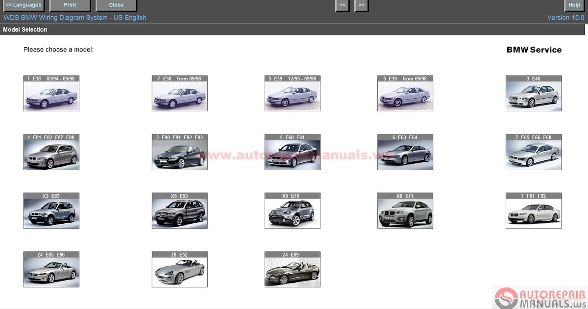Image resolution: width=588 pixels, height=309 pixels.
Task: Choose the X3 E83 SUV thumbnail
Action: coord(51,210)
